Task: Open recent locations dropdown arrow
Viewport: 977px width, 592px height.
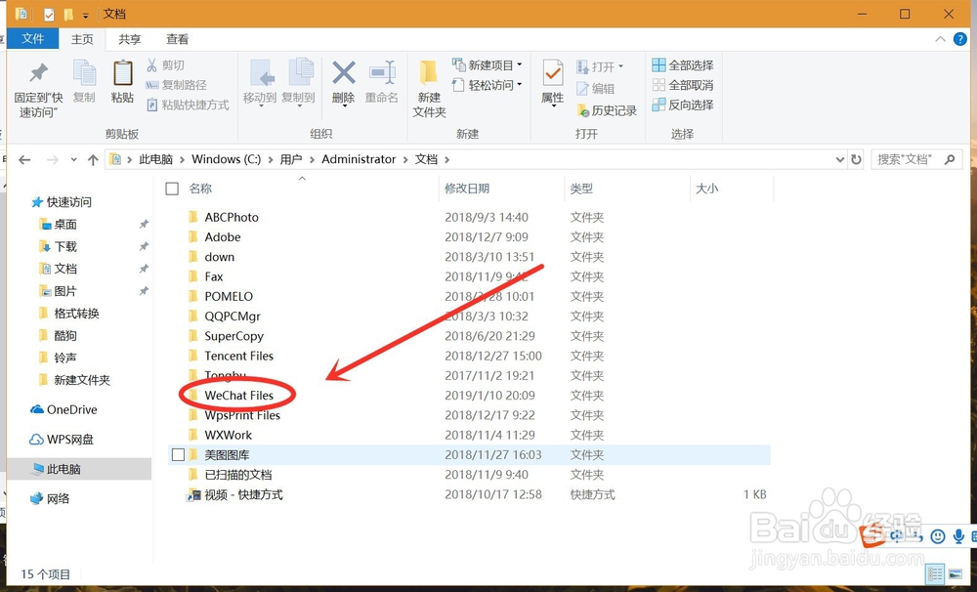Action: (73, 160)
